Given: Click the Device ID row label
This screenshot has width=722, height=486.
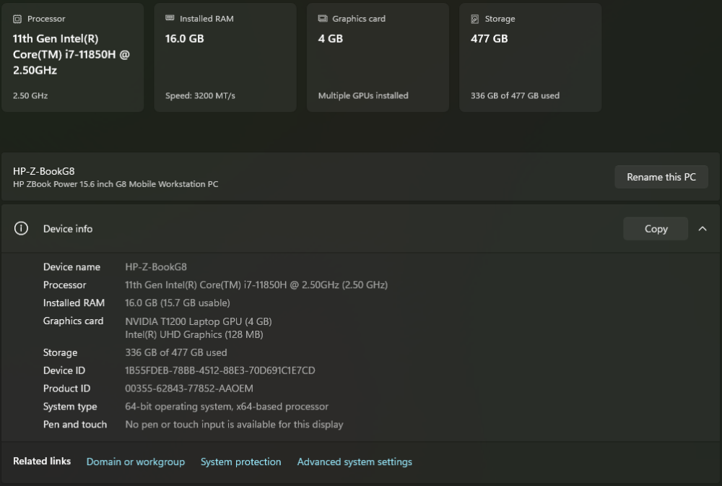Looking at the screenshot, I should [x=64, y=371].
